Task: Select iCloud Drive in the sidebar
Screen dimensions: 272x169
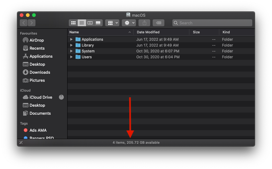Action: [x=41, y=97]
